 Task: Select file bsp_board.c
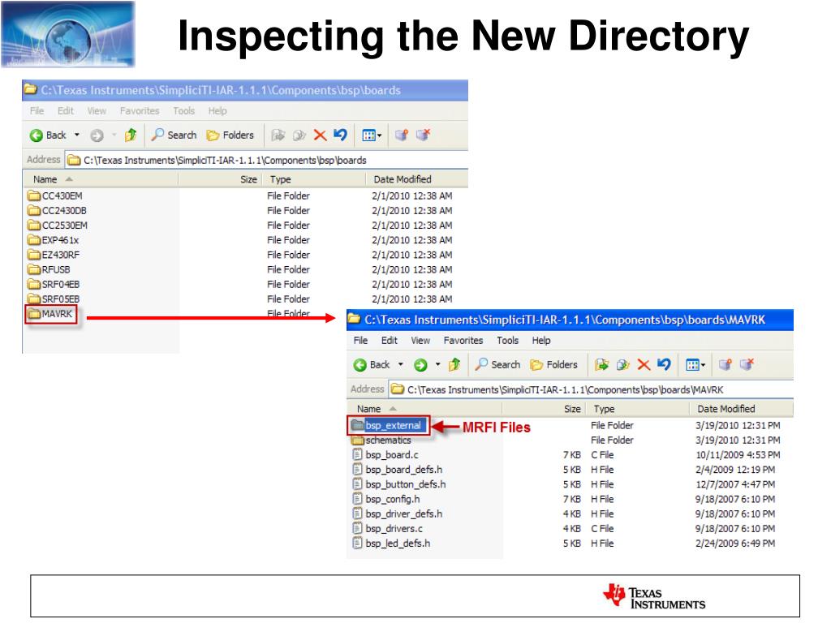tap(385, 455)
